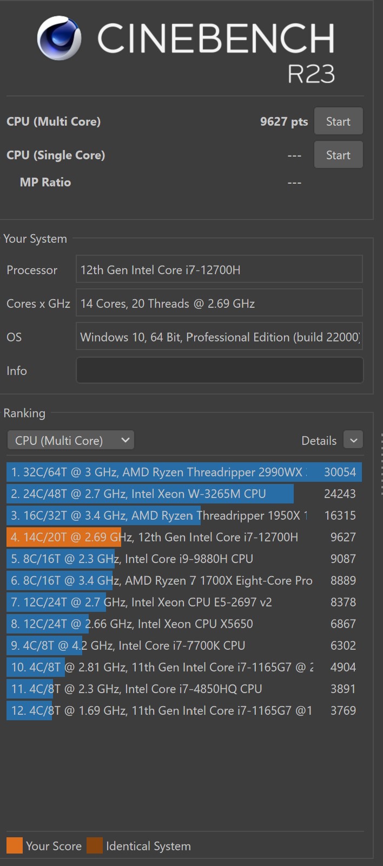
Task: Select the highlighted i7-12700H ranking row
Action: coord(184,537)
